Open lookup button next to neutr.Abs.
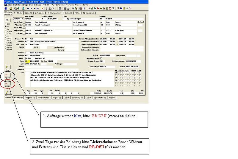 [24, 28]
